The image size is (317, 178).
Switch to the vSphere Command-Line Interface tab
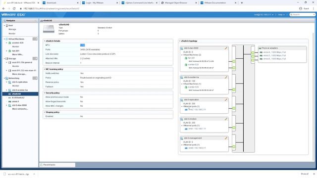click(139, 3)
